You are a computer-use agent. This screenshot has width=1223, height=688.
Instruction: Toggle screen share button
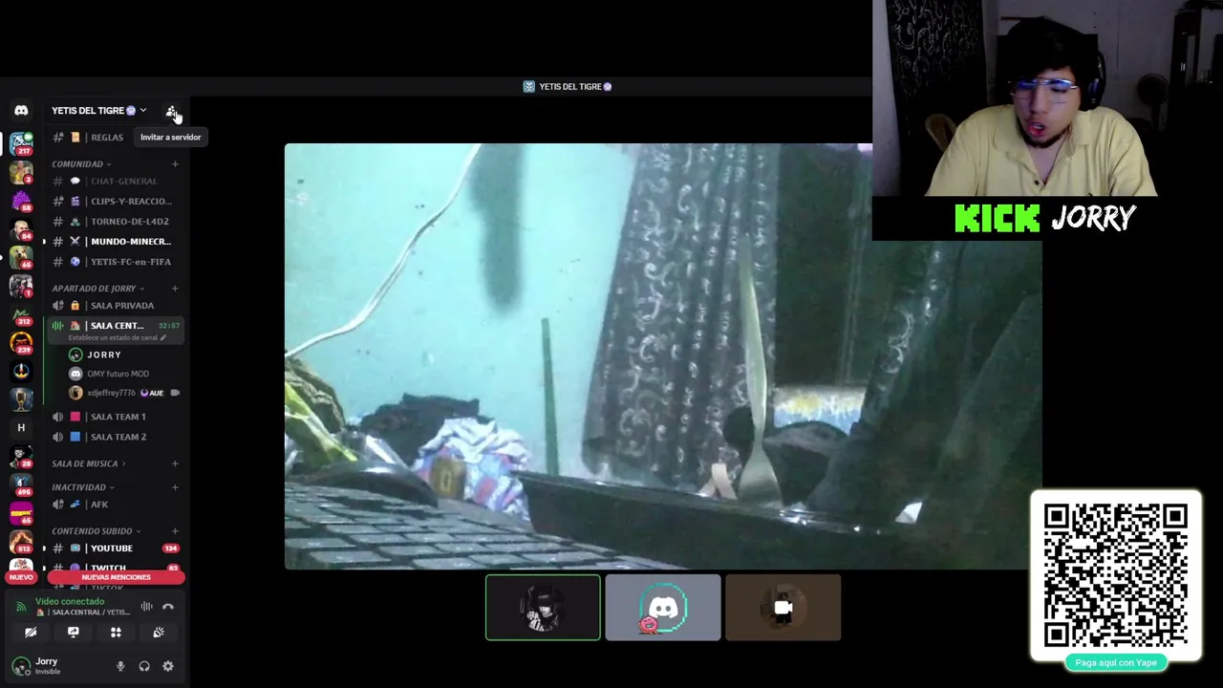[x=73, y=632]
